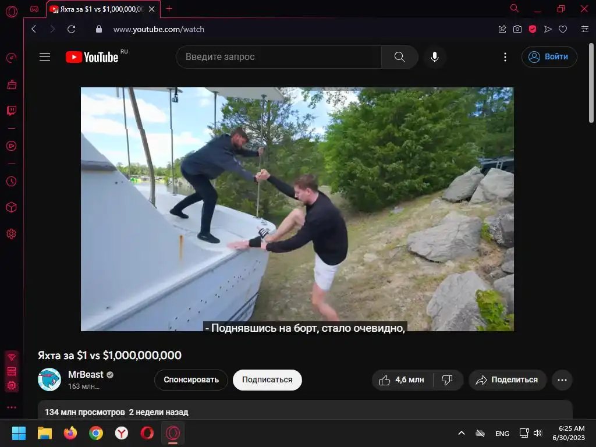Open the Twitch sidebar panel
596x447 pixels.
[x=12, y=111]
